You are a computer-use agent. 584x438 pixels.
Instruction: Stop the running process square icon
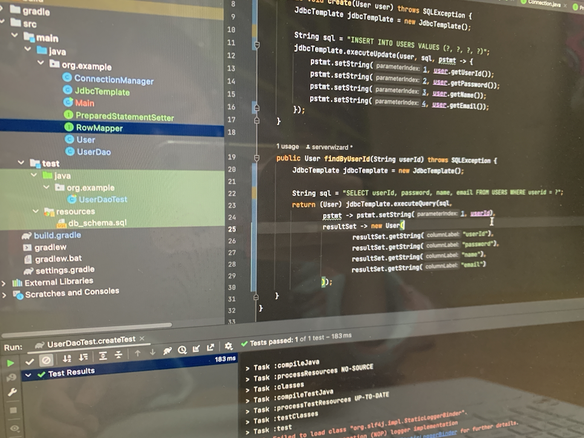[x=13, y=410]
